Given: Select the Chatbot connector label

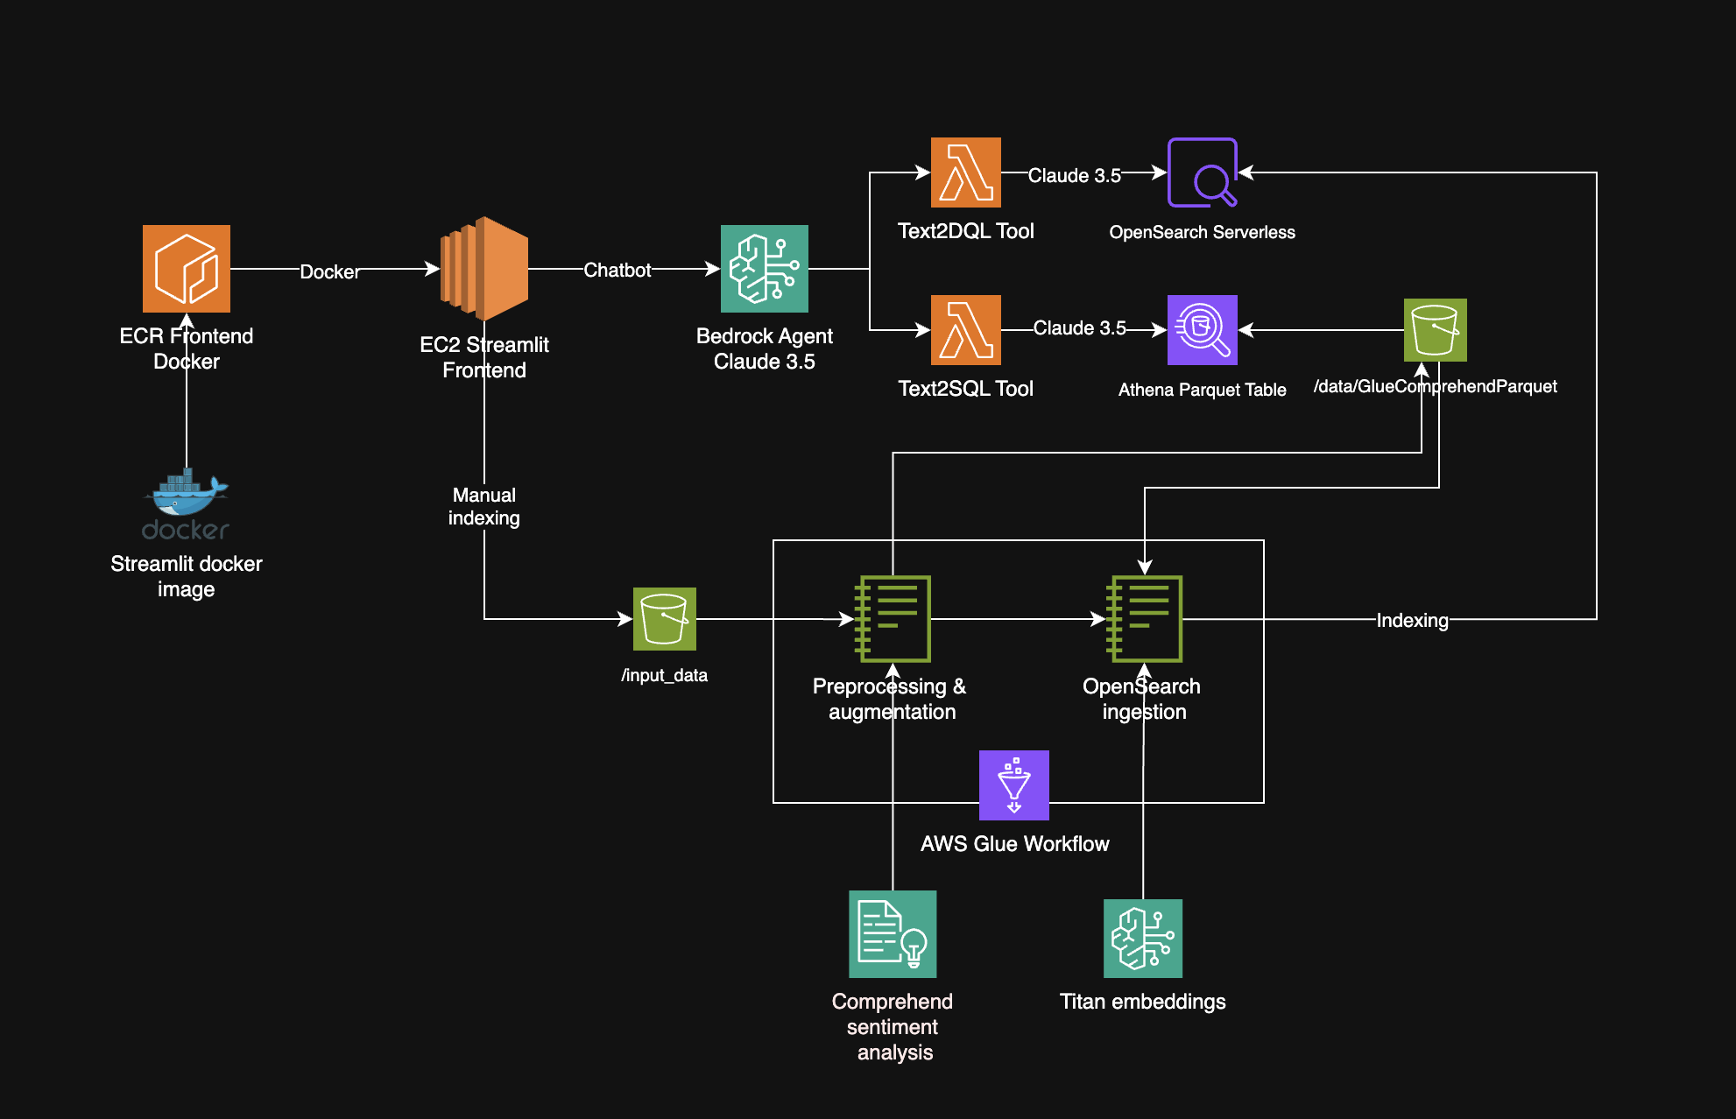Looking at the screenshot, I should [x=617, y=270].
